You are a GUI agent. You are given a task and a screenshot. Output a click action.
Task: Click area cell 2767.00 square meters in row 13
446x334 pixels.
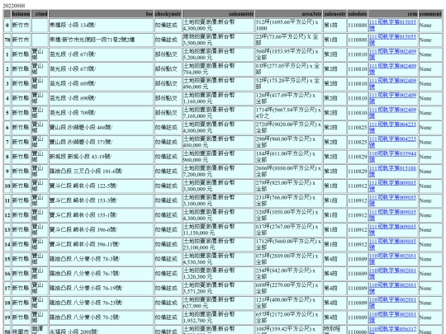point(288,229)
